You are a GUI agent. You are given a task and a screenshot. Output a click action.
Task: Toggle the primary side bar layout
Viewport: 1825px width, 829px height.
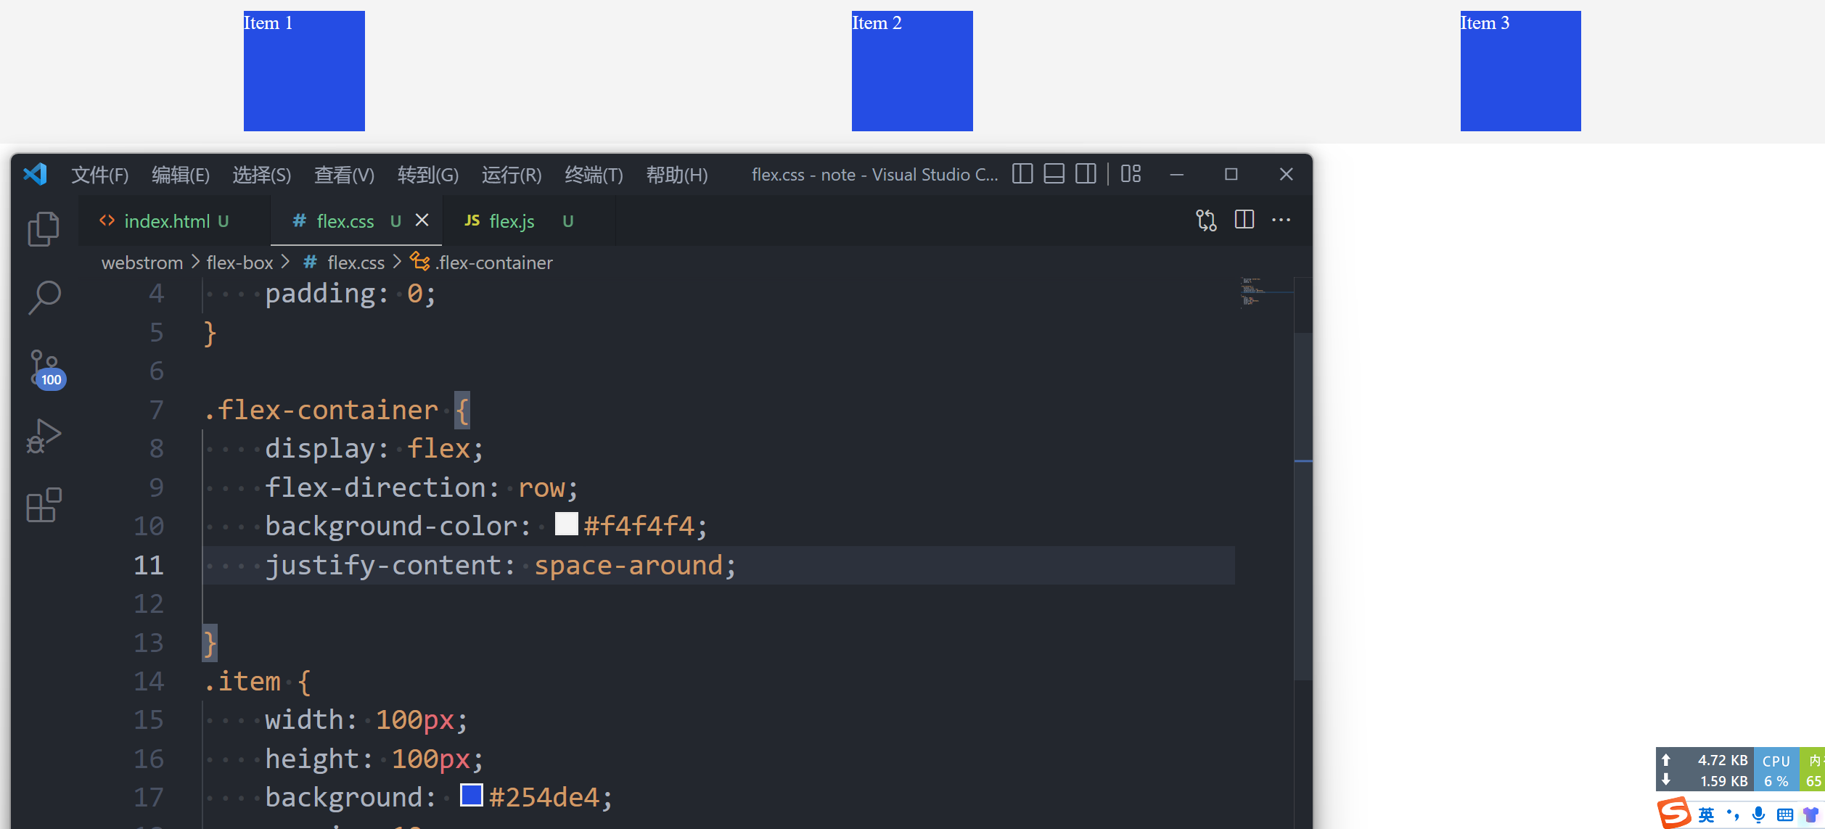click(x=1022, y=174)
